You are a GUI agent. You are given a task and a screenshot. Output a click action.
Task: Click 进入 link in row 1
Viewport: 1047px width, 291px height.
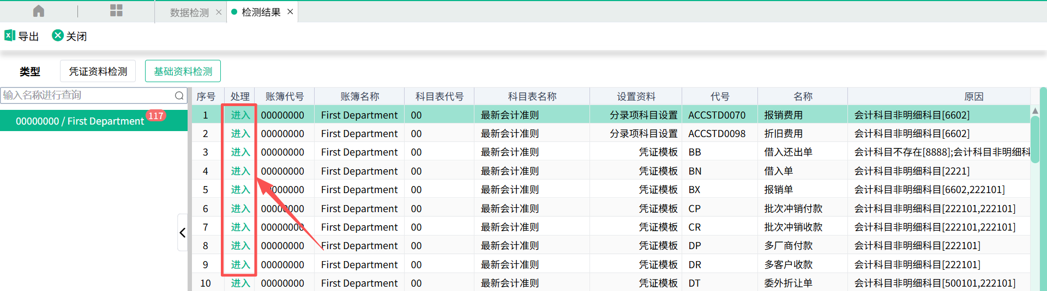240,115
